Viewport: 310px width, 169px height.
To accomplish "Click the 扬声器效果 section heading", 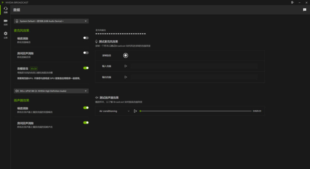I will pyautogui.click(x=21, y=101).
